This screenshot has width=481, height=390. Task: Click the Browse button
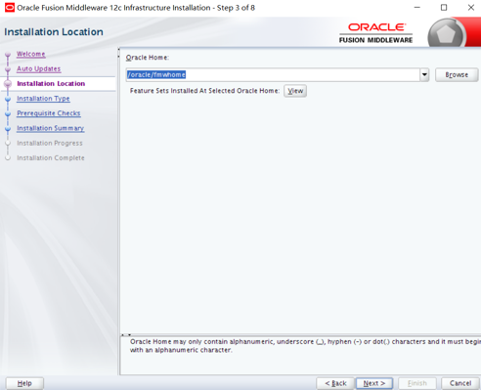[457, 75]
